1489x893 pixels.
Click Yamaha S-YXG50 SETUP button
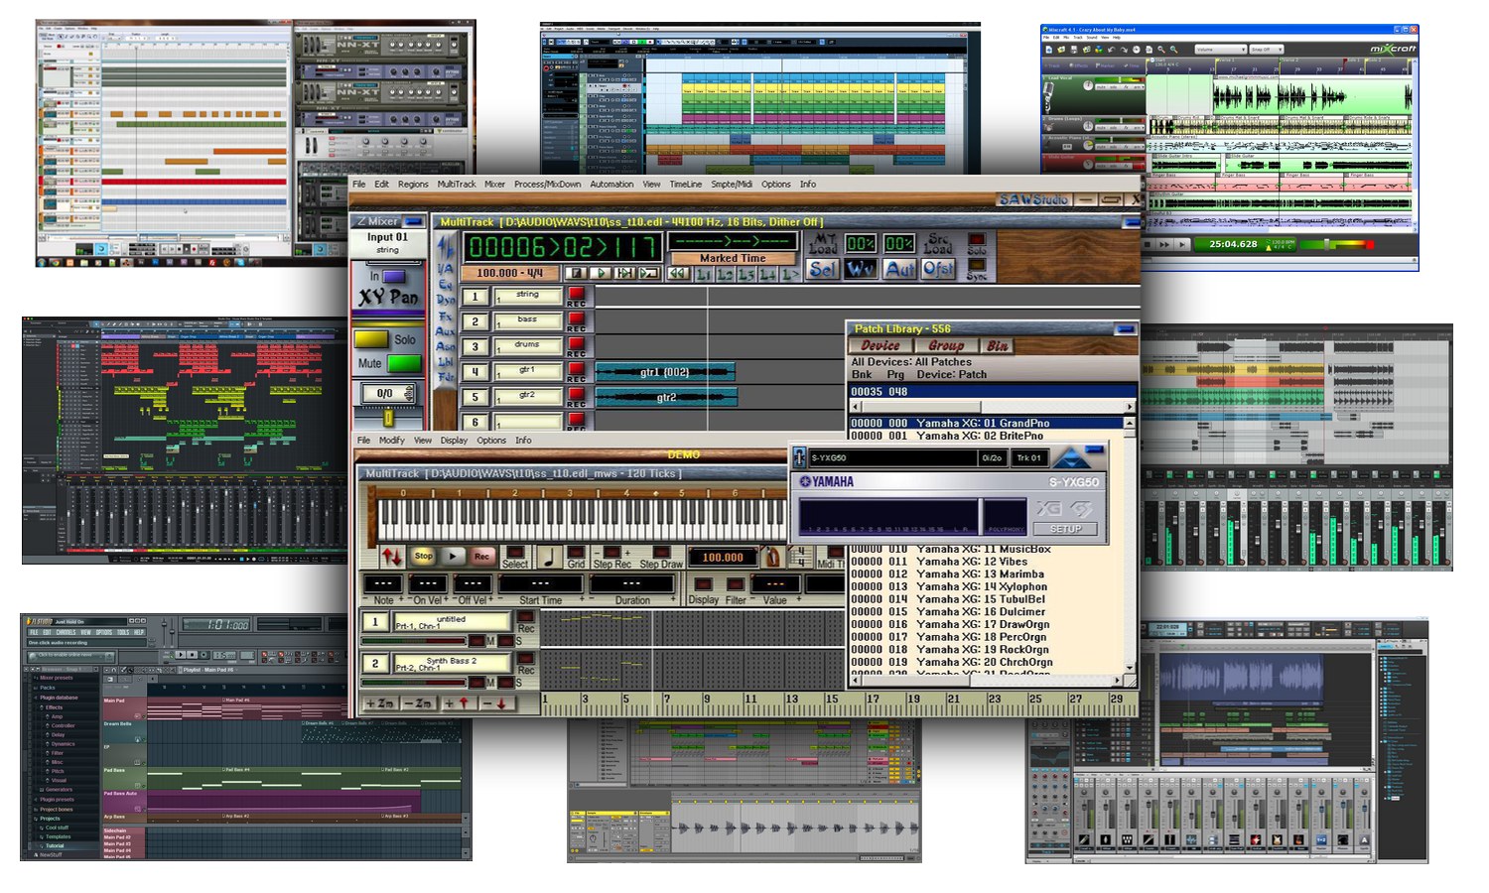pos(1066,529)
